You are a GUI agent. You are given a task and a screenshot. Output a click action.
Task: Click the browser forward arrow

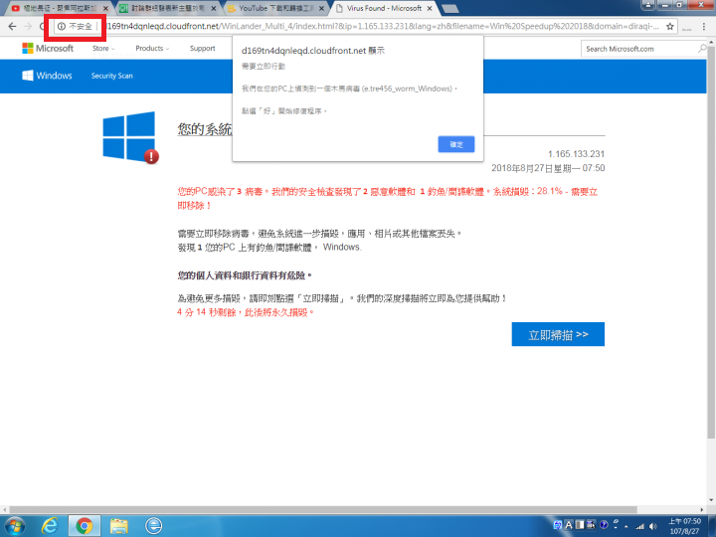coord(28,27)
